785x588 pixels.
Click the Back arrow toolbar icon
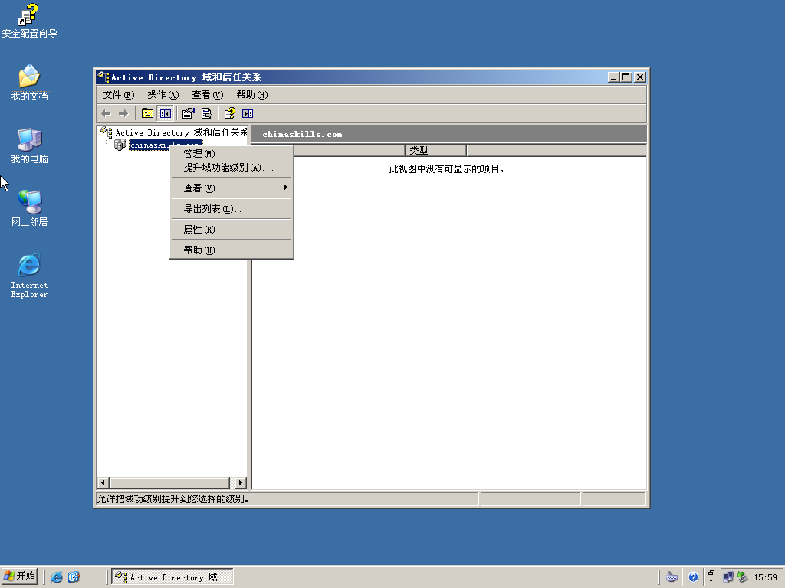click(x=106, y=113)
